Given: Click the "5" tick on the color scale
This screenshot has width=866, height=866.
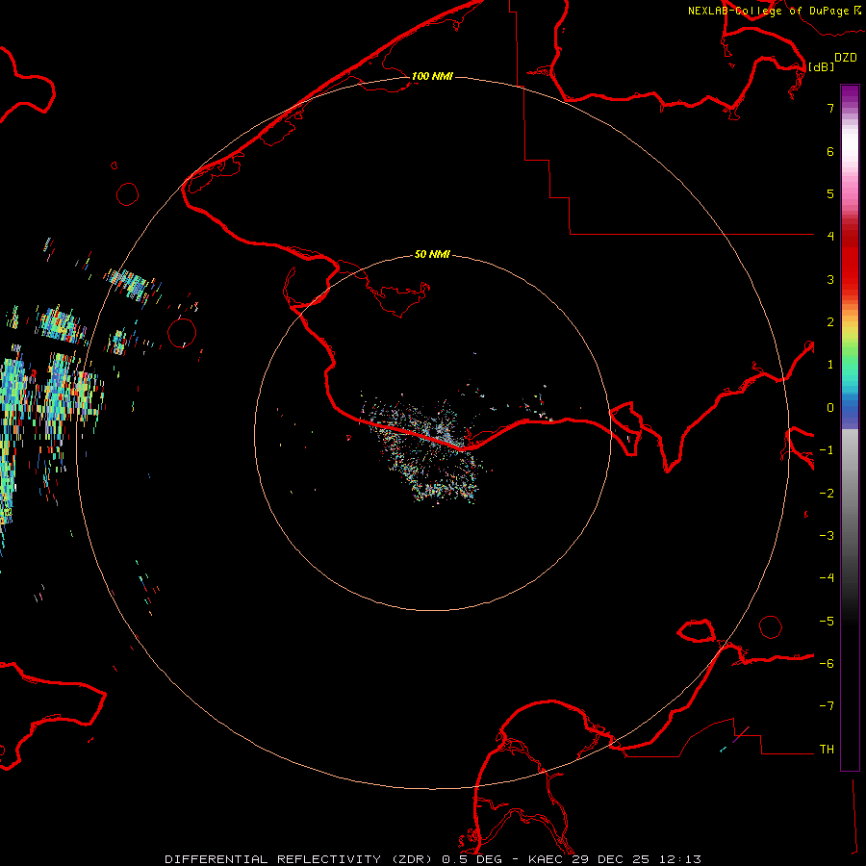Looking at the screenshot, I should coord(830,193).
